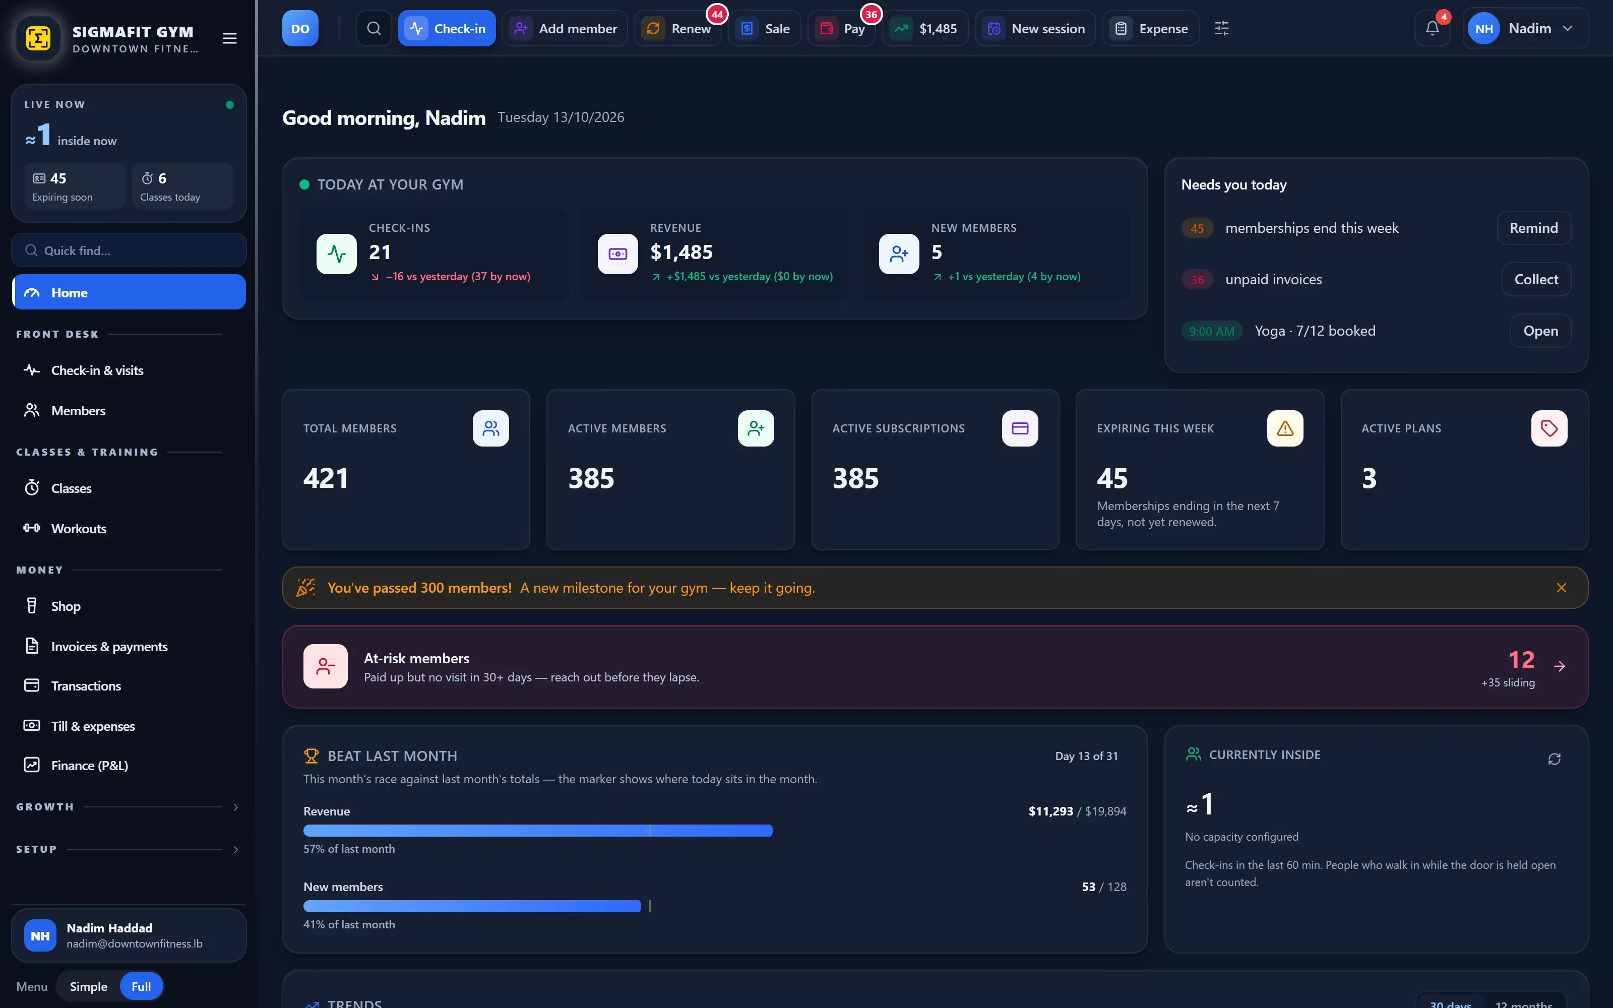Click the Check-in toolbar button
1613x1008 pixels.
click(x=447, y=28)
